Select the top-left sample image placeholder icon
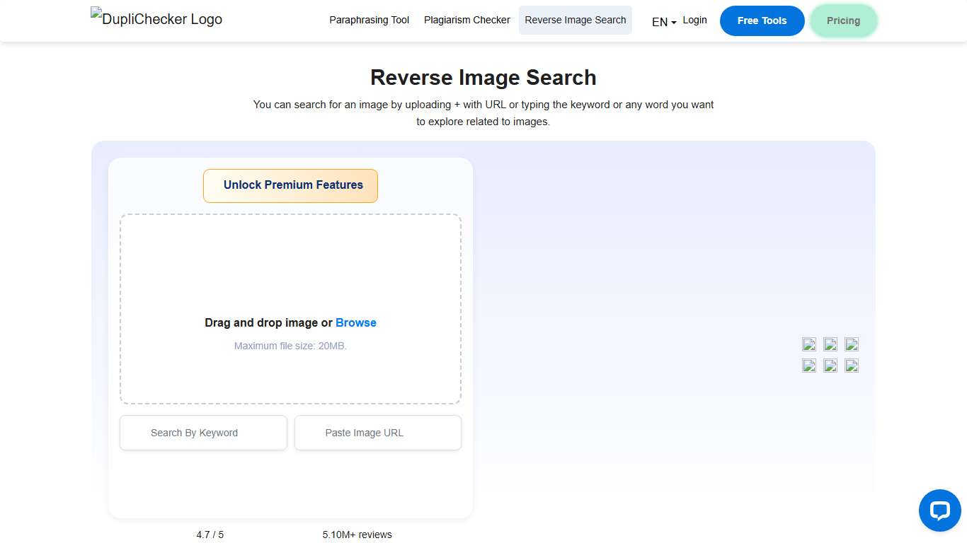This screenshot has width=967, height=543. click(808, 344)
